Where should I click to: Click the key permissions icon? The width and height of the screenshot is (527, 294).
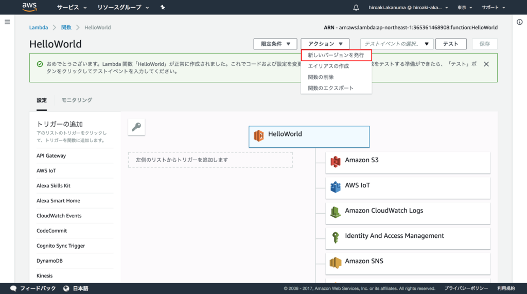coord(136,127)
